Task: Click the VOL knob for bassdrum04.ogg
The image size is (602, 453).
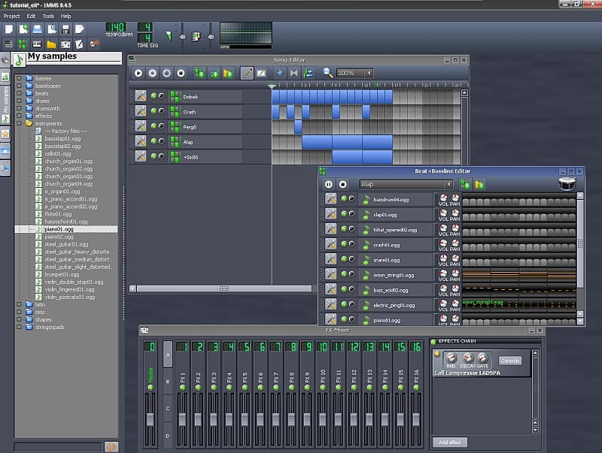Action: click(x=443, y=197)
